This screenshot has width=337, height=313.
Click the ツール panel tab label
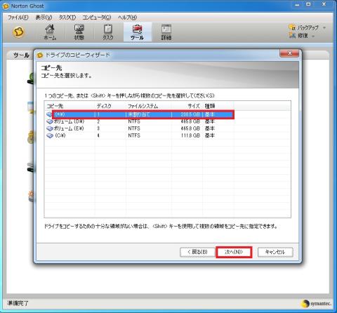(21, 55)
